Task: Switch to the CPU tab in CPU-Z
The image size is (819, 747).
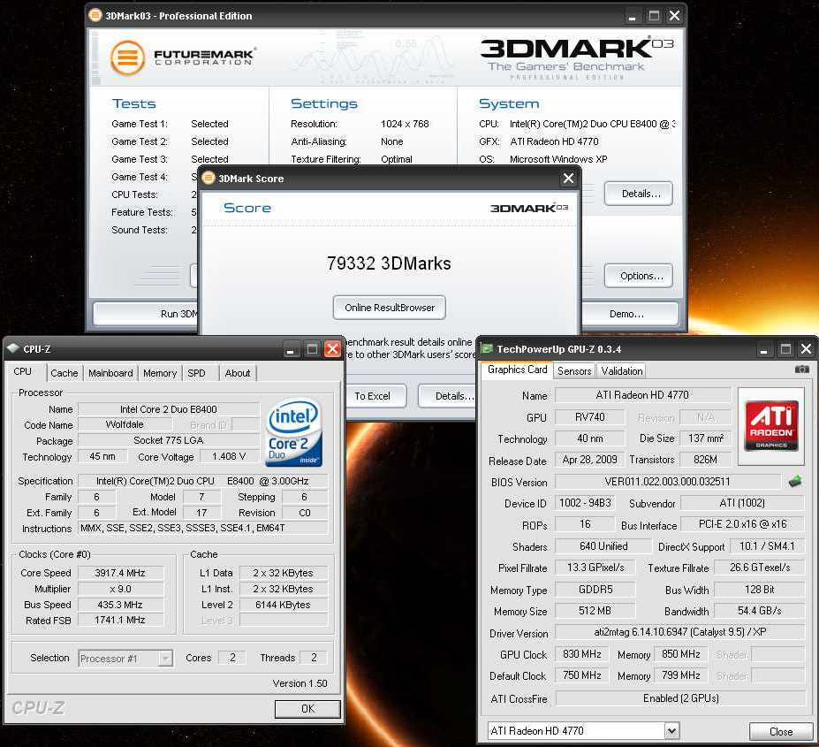Action: (x=22, y=371)
